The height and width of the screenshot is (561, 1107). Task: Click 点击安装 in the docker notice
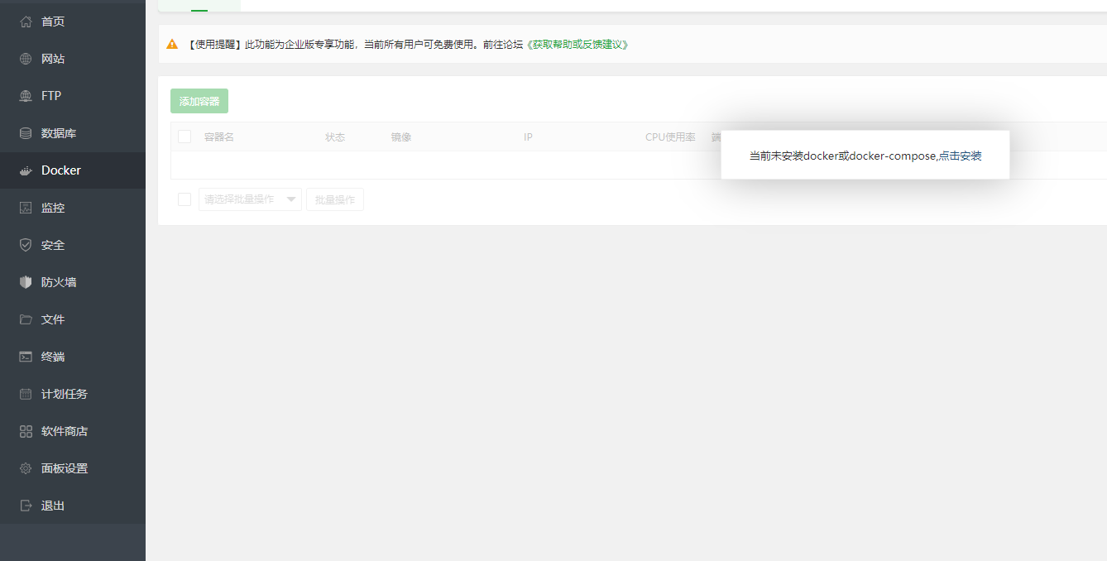pyautogui.click(x=961, y=156)
